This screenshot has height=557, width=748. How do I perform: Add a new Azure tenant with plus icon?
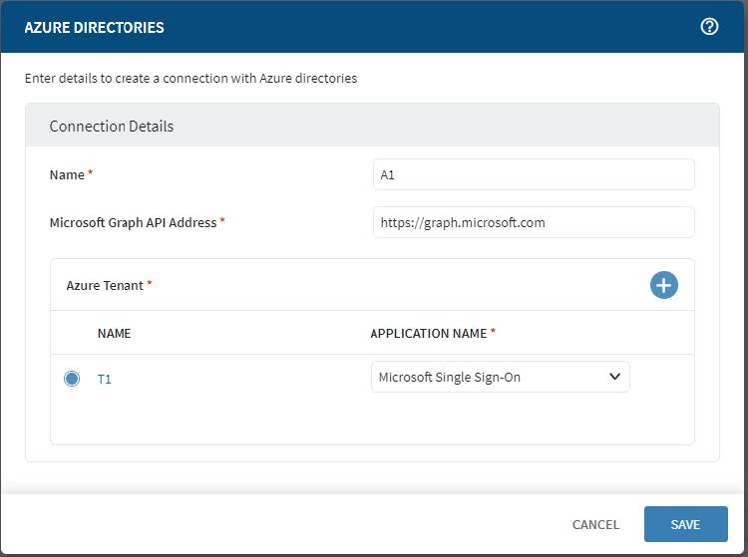(x=663, y=285)
